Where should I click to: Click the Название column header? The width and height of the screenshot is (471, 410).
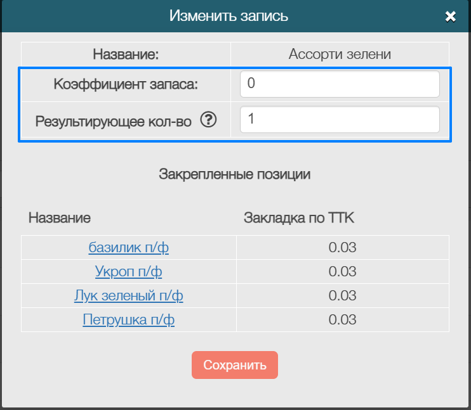[60, 218]
